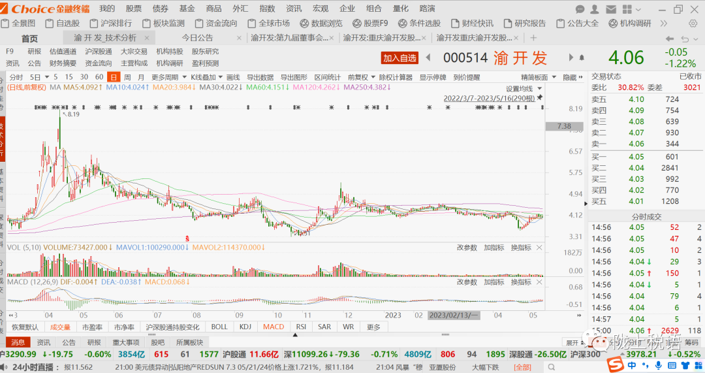The image size is (705, 373).
Task: Open the settings gear icon
Action: coord(693,24)
